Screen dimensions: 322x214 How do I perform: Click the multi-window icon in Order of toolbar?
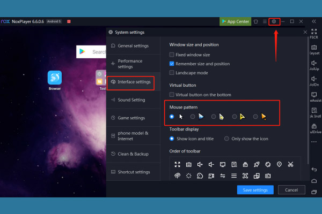[257, 175]
